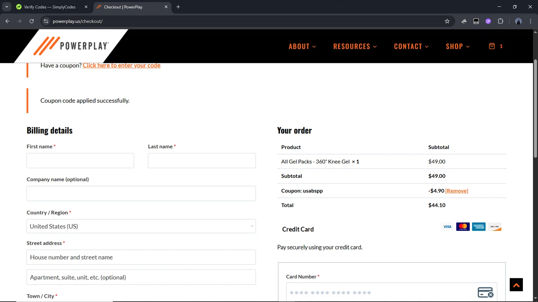538x302 pixels.
Task: Open the Chrome profile avatar
Action: 518,21
